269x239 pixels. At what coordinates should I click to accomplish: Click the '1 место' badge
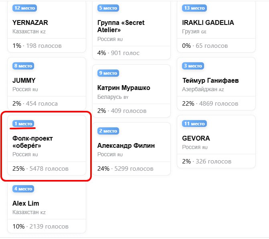(x=23, y=124)
